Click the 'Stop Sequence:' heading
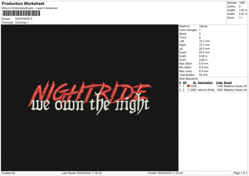This screenshot has height=176, width=249. [x=189, y=79]
